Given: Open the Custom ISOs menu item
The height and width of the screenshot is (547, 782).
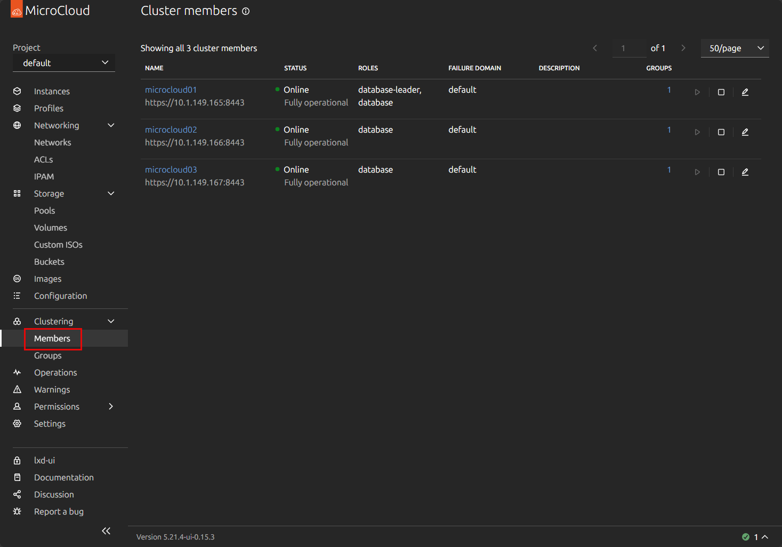Looking at the screenshot, I should click(x=58, y=244).
